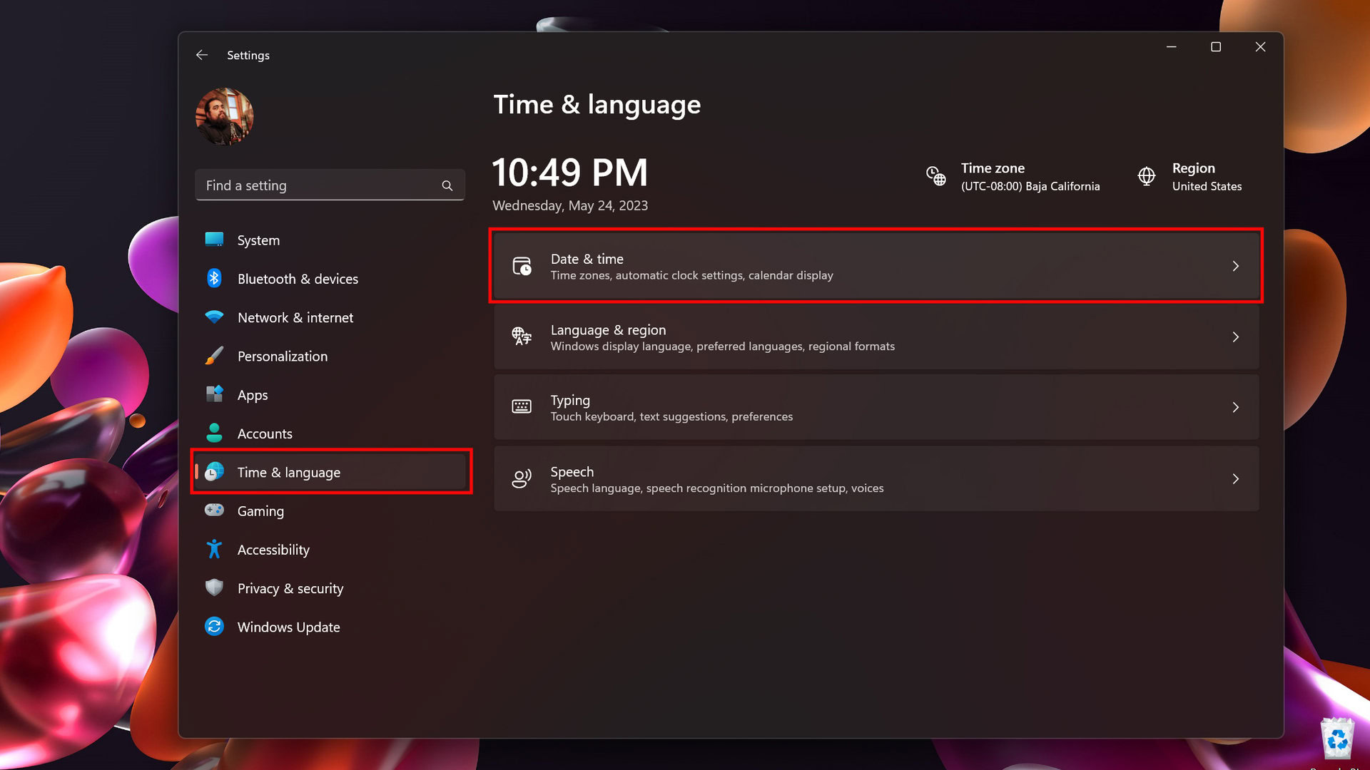Viewport: 1370px width, 770px height.
Task: Click the Gaming controller icon
Action: coord(214,510)
